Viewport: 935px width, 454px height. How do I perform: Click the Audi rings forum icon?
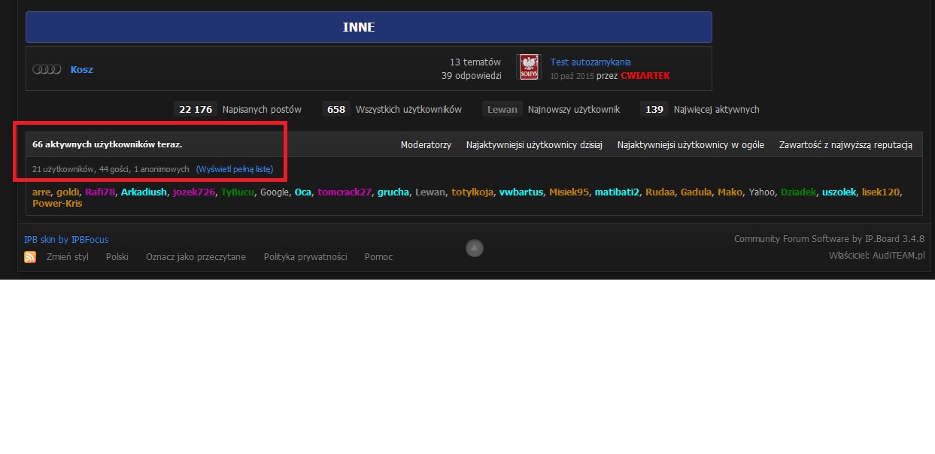pos(47,69)
